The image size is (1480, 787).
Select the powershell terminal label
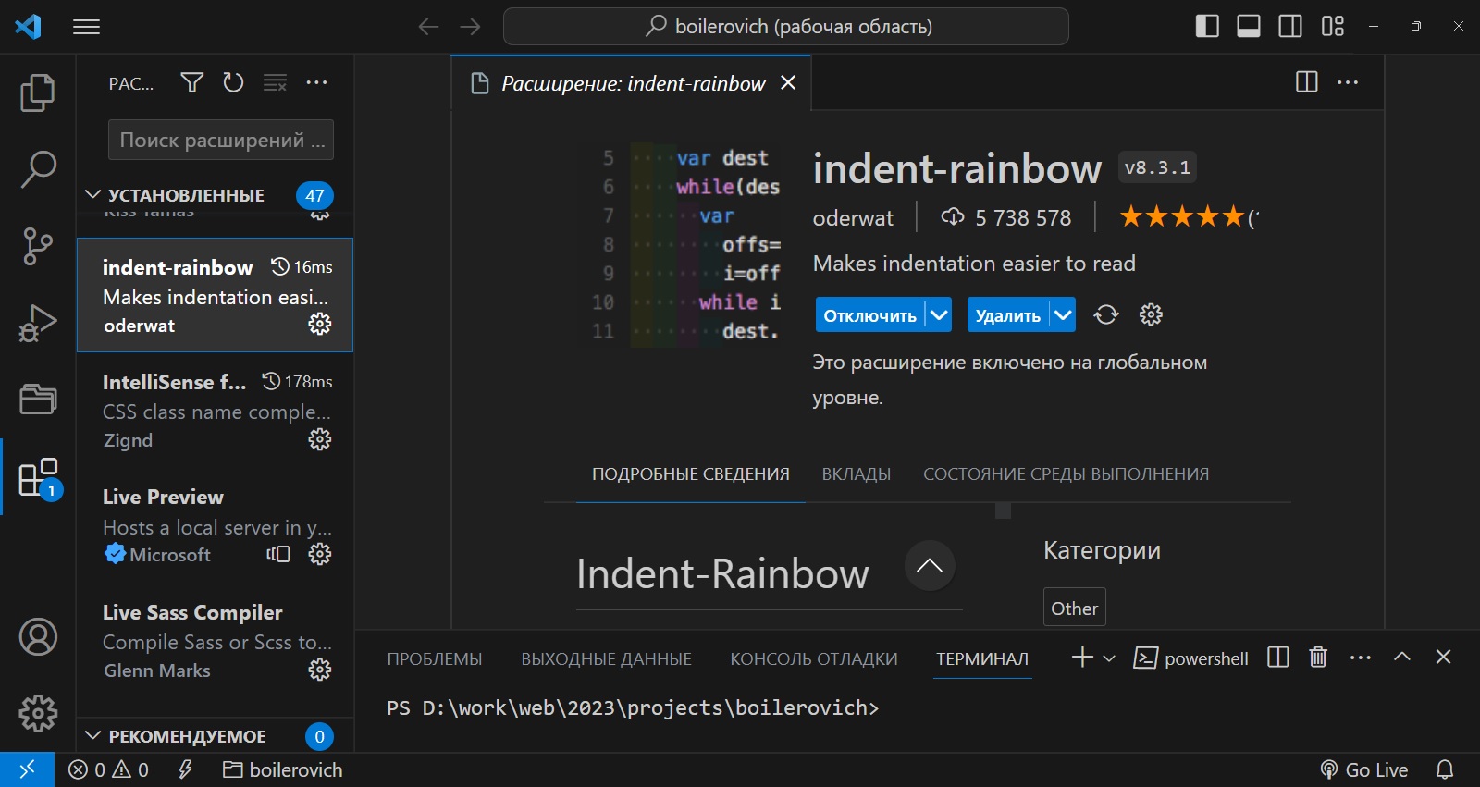tap(1191, 658)
